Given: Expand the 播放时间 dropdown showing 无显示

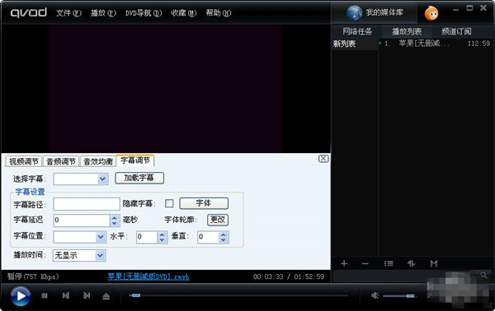Looking at the screenshot, I should (100, 255).
